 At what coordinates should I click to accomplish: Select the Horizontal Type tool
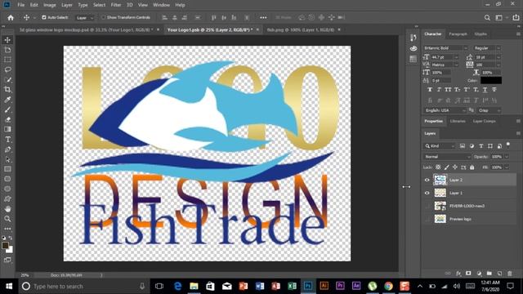7,140
